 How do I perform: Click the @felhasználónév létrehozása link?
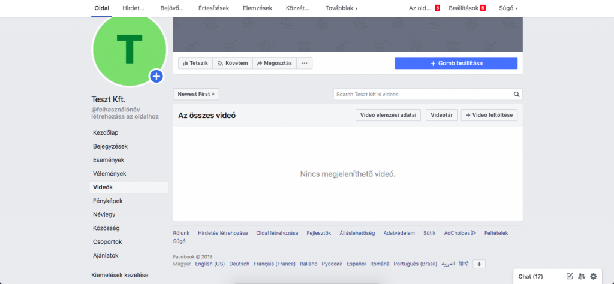[x=125, y=113]
